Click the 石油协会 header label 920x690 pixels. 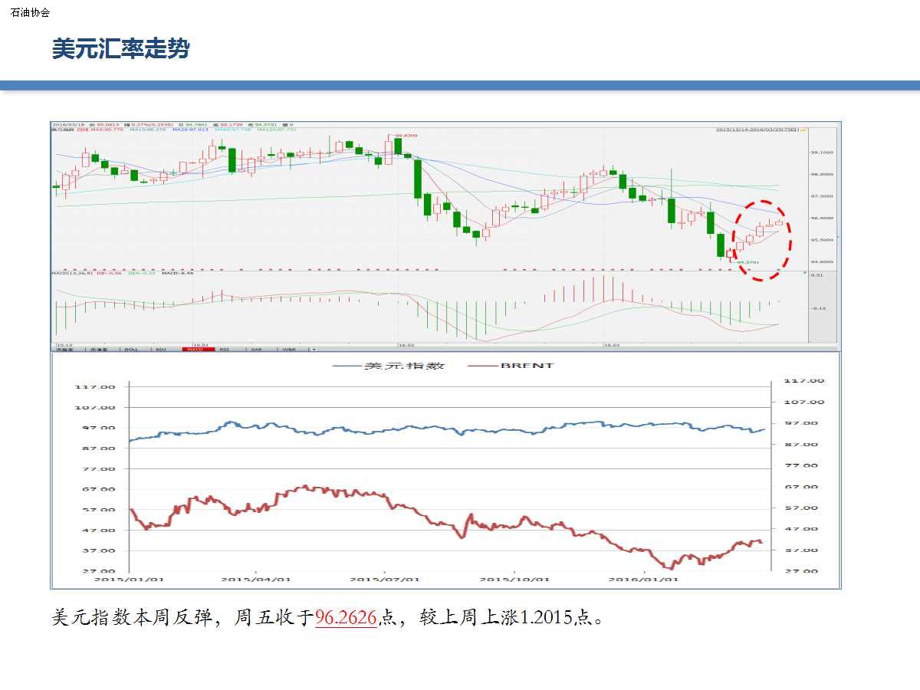(x=31, y=13)
